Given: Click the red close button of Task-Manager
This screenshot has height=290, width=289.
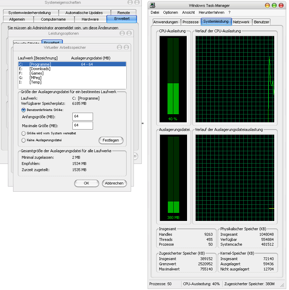Looking at the screenshot, I should [x=281, y=5].
